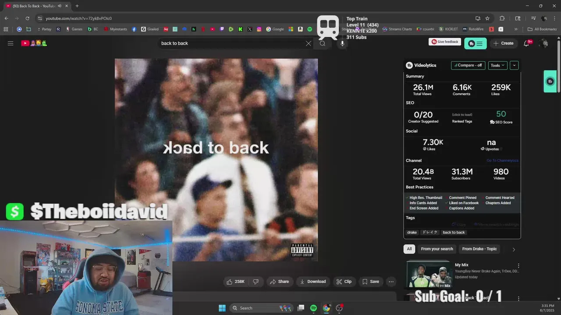Open the Create menu
The width and height of the screenshot is (561, 315).
(503, 43)
